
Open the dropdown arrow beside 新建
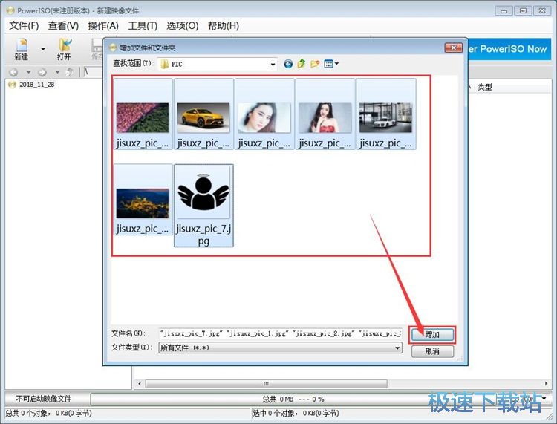click(x=43, y=49)
